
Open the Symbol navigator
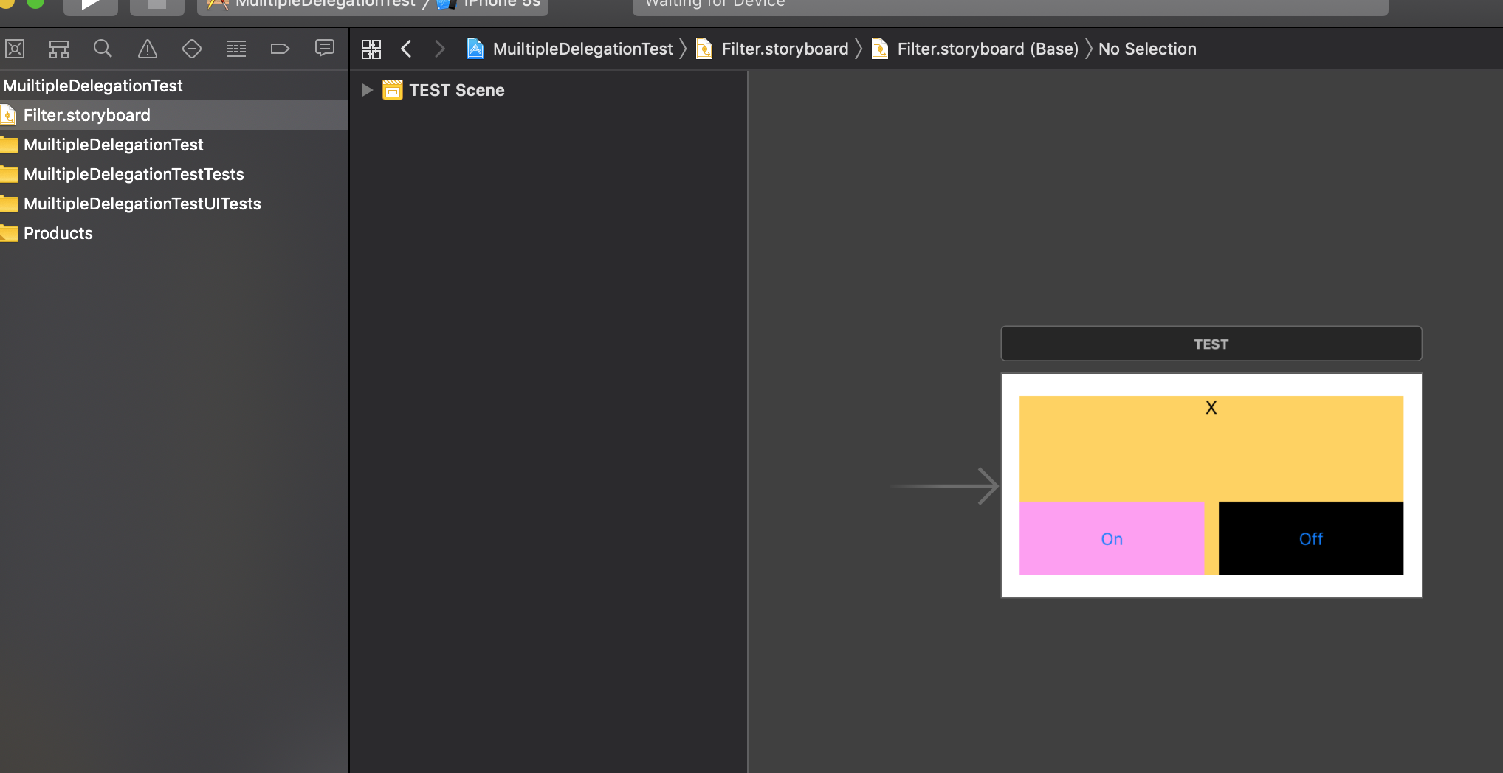[58, 49]
